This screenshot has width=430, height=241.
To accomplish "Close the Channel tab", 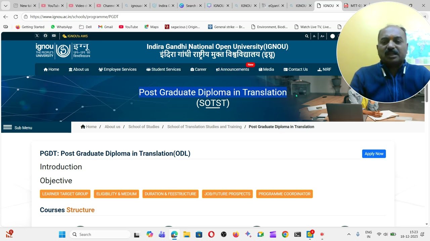I will pyautogui.click(x=118, y=6).
